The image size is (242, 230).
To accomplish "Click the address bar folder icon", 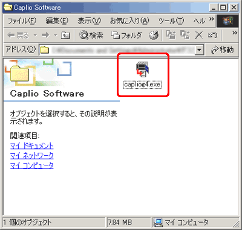I will pyautogui.click(x=44, y=50).
